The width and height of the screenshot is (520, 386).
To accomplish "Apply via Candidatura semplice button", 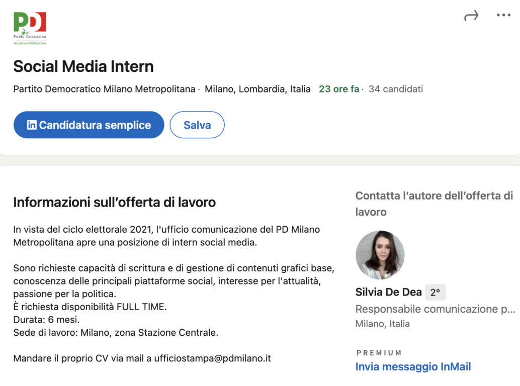I will 89,125.
